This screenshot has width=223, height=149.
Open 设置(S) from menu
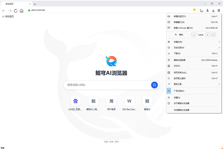pyautogui.click(x=194, y=97)
